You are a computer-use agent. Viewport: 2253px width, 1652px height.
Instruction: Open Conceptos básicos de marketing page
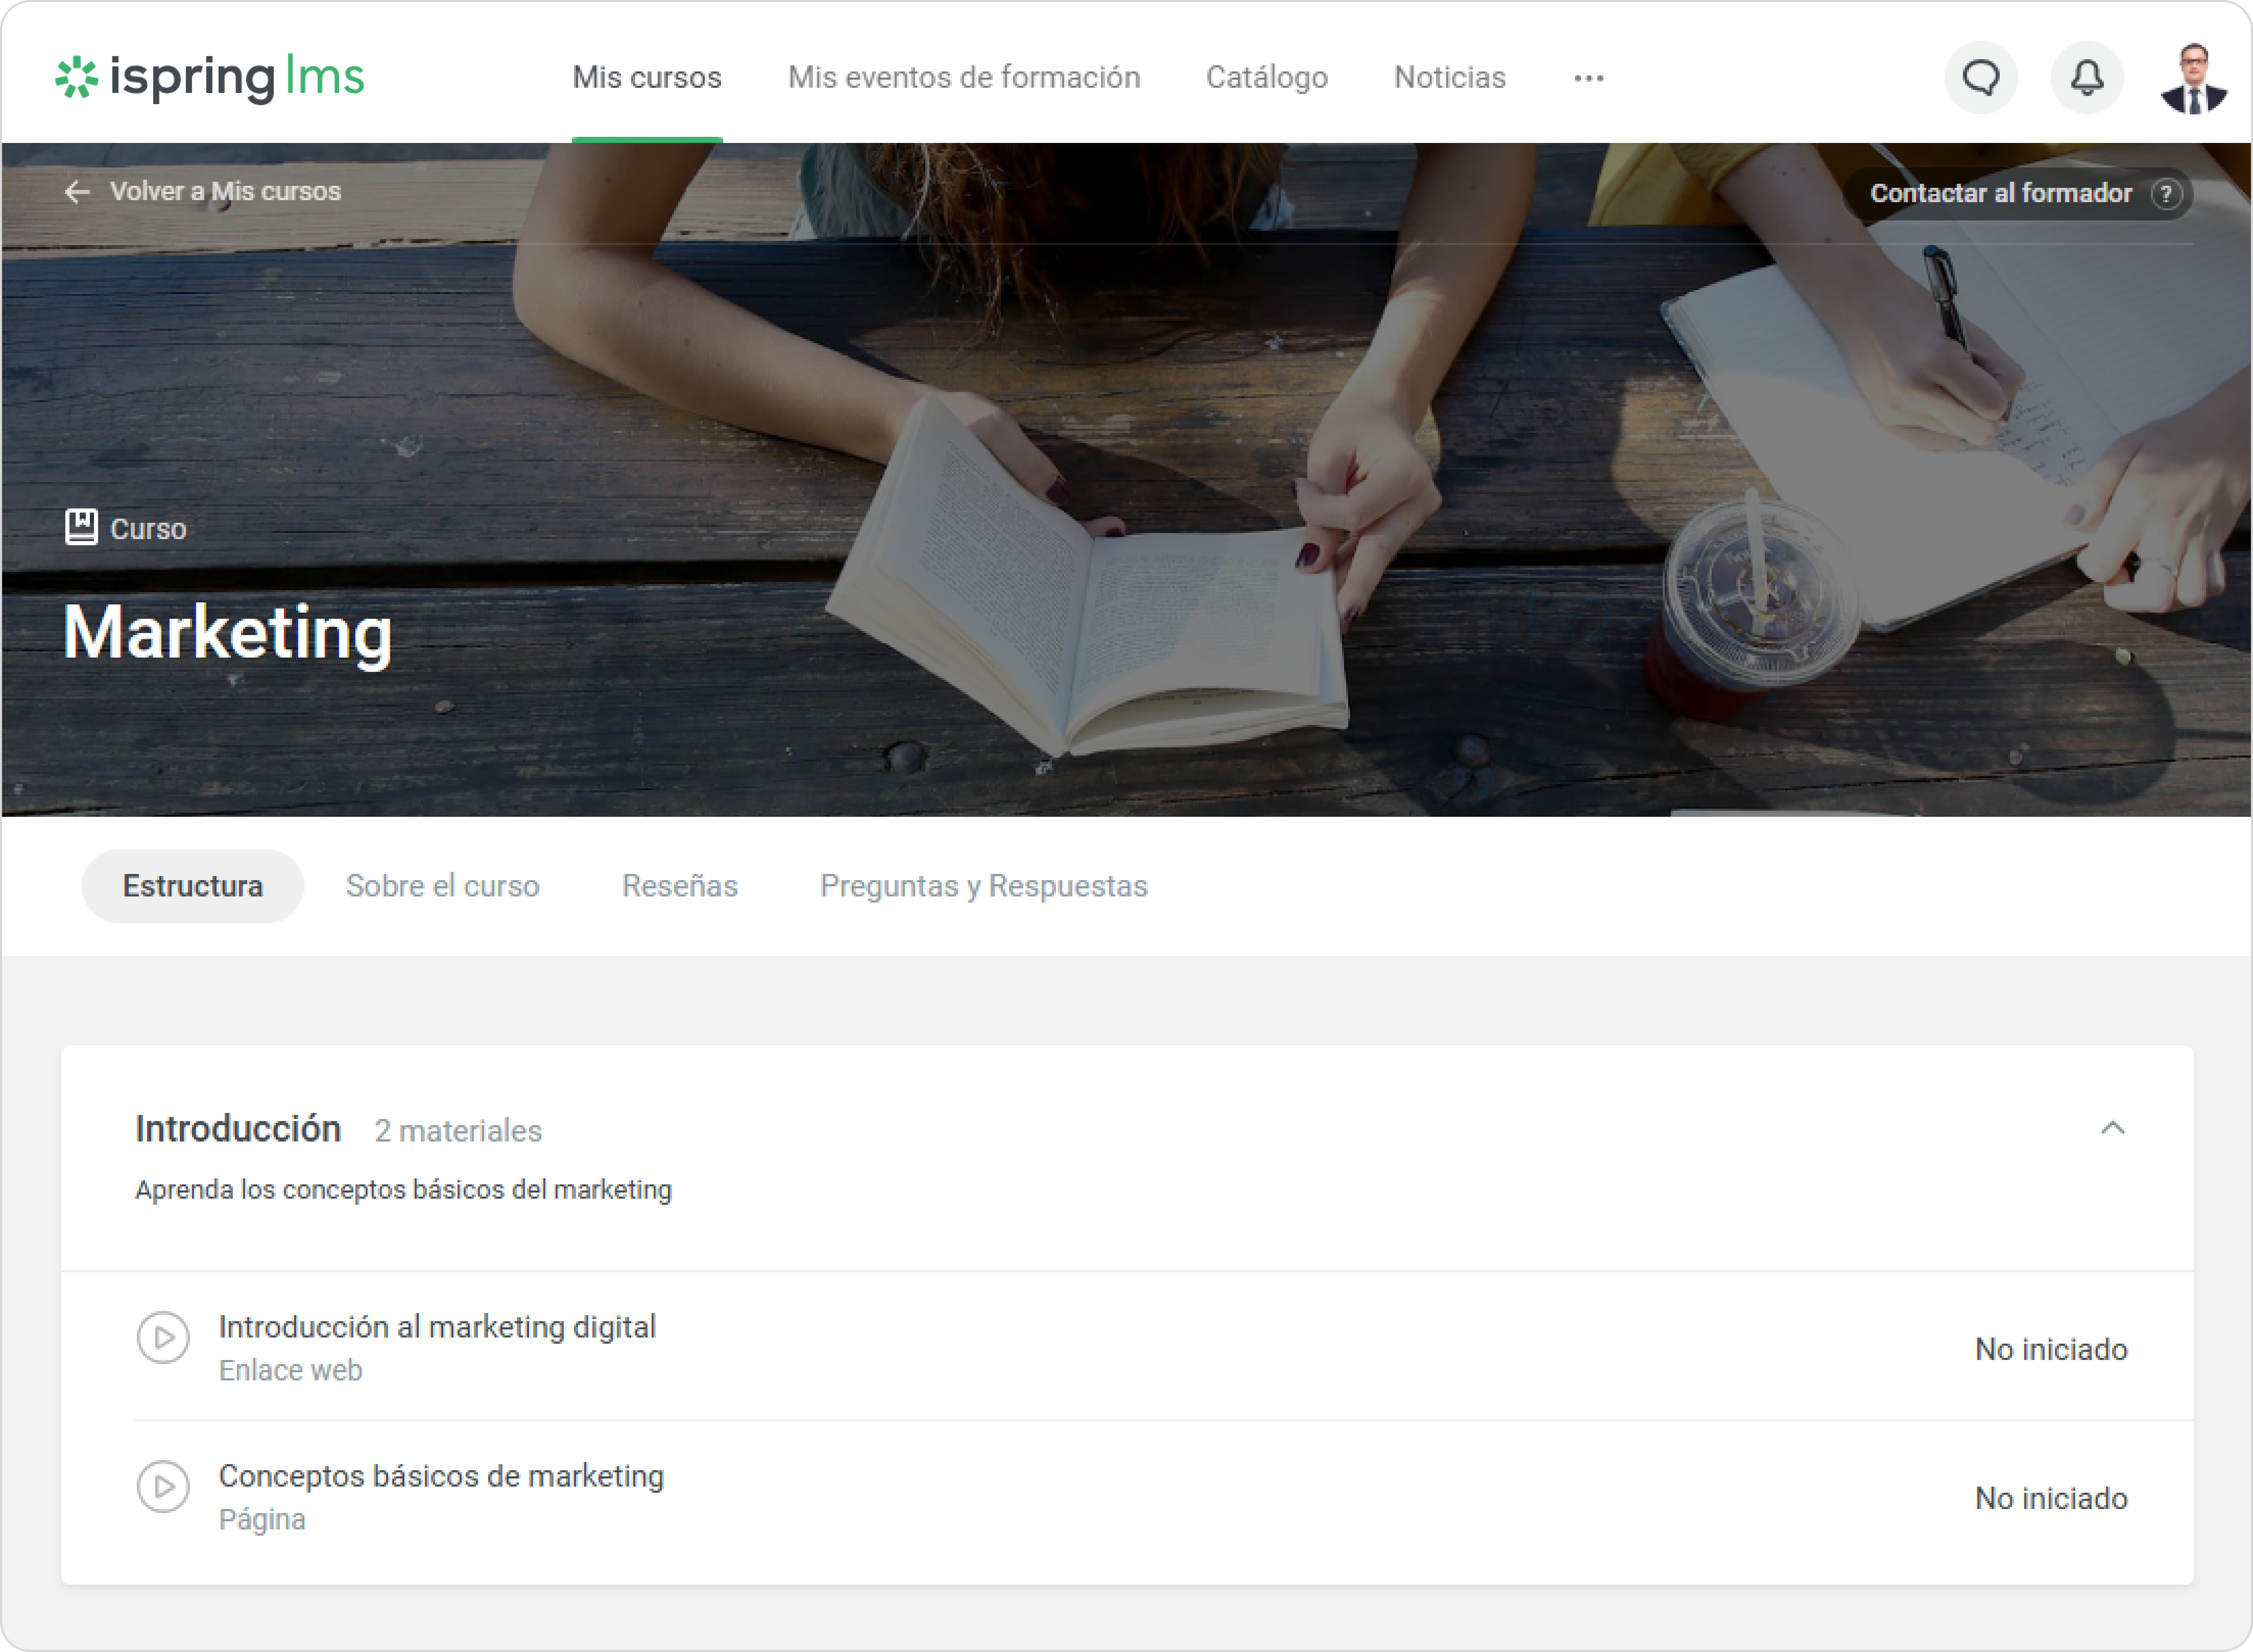[441, 1477]
